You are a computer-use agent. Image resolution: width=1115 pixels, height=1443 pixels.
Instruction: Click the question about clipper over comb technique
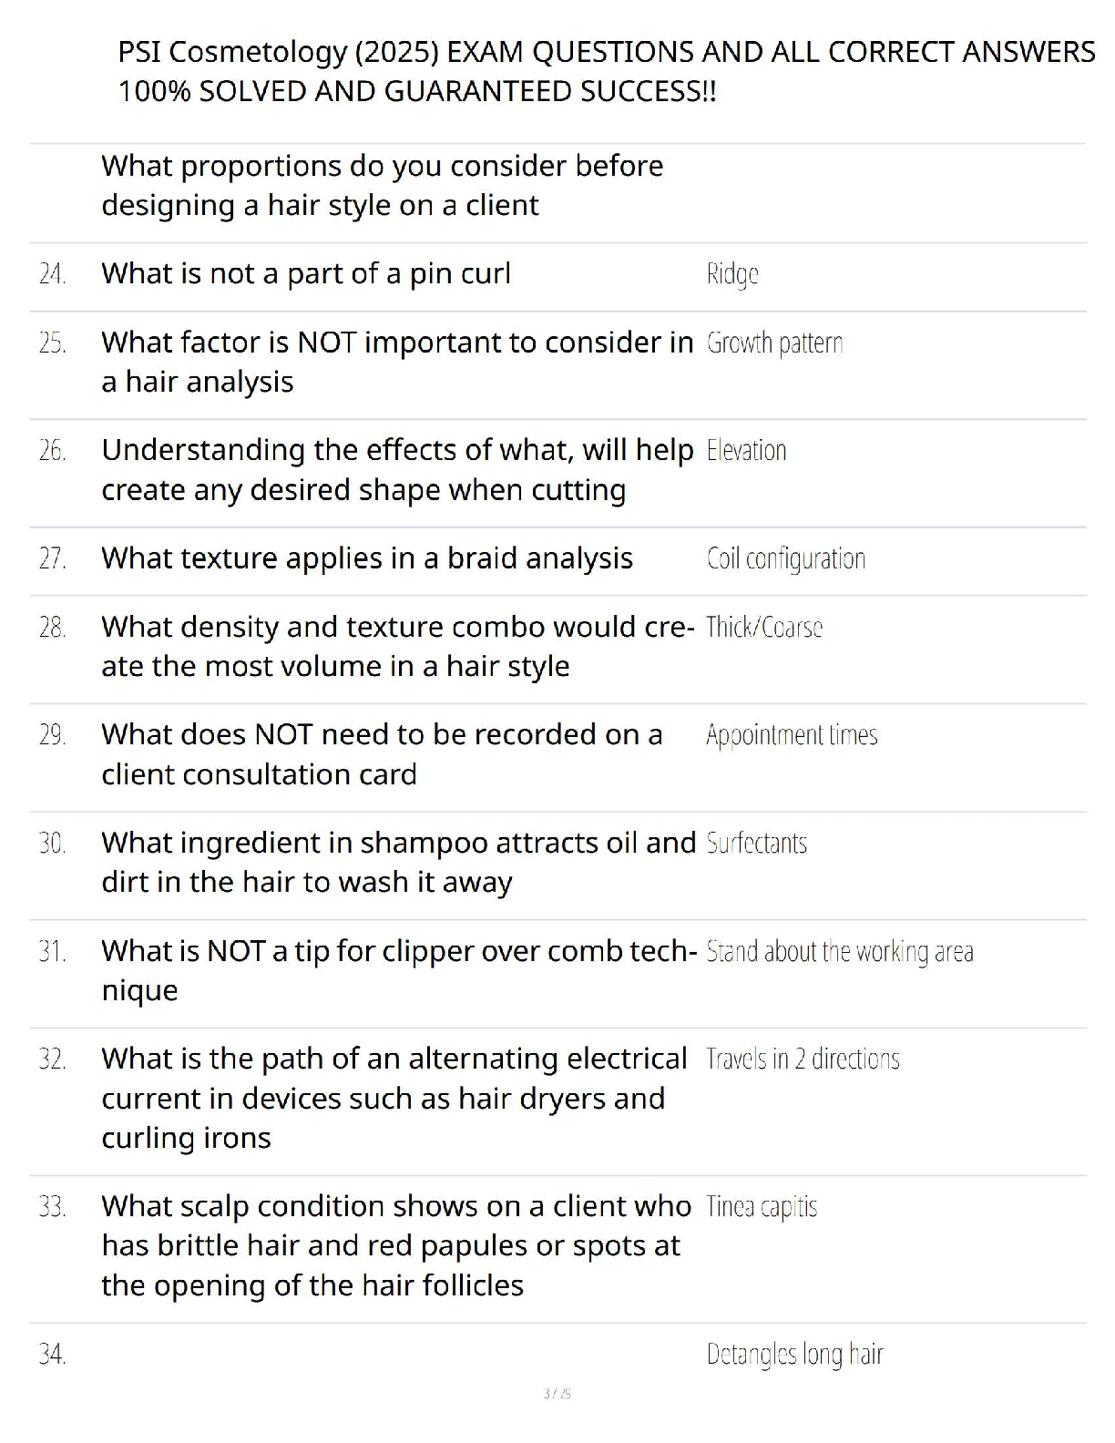400,970
